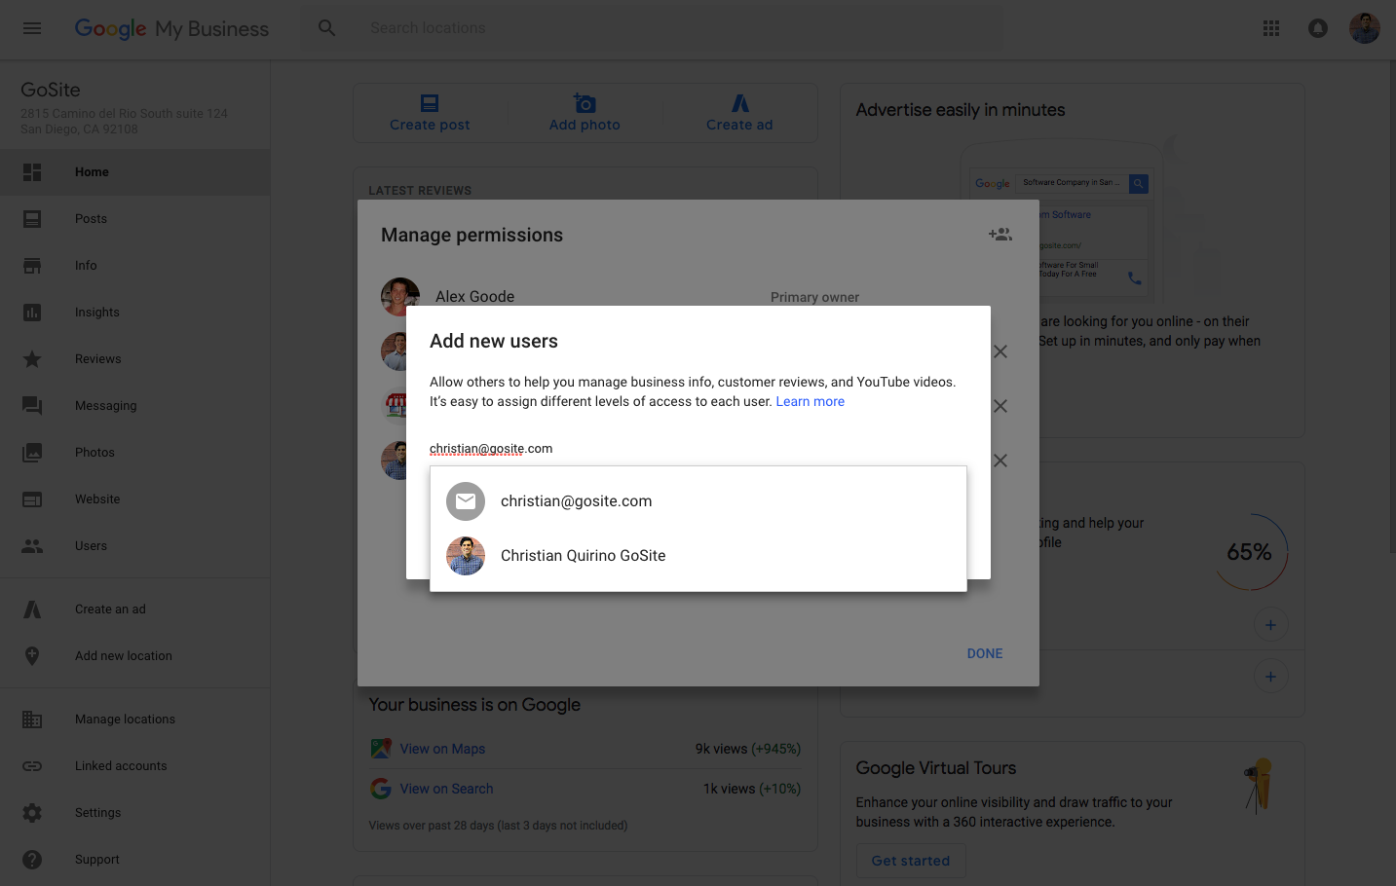Viewport: 1396px width, 886px height.
Task: Click the Info storefront icon
Action: [x=32, y=266]
